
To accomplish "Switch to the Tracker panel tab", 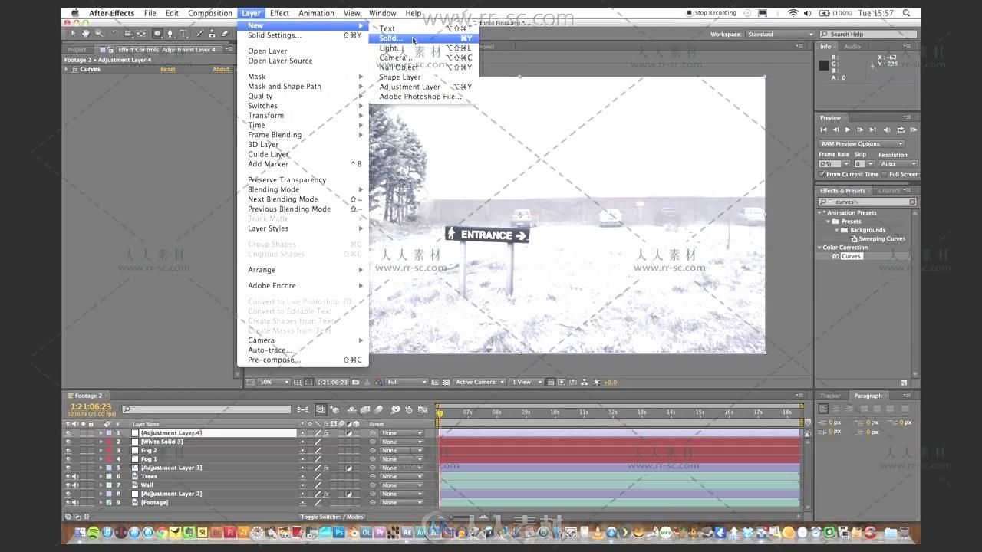I will point(830,396).
